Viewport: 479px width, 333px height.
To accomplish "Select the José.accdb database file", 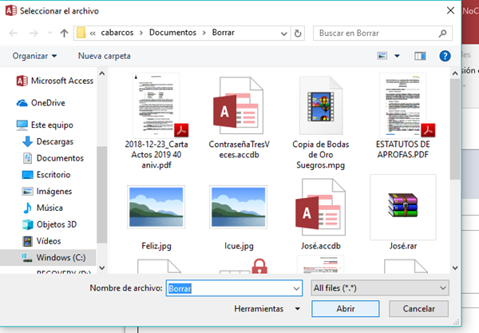I will pyautogui.click(x=321, y=215).
